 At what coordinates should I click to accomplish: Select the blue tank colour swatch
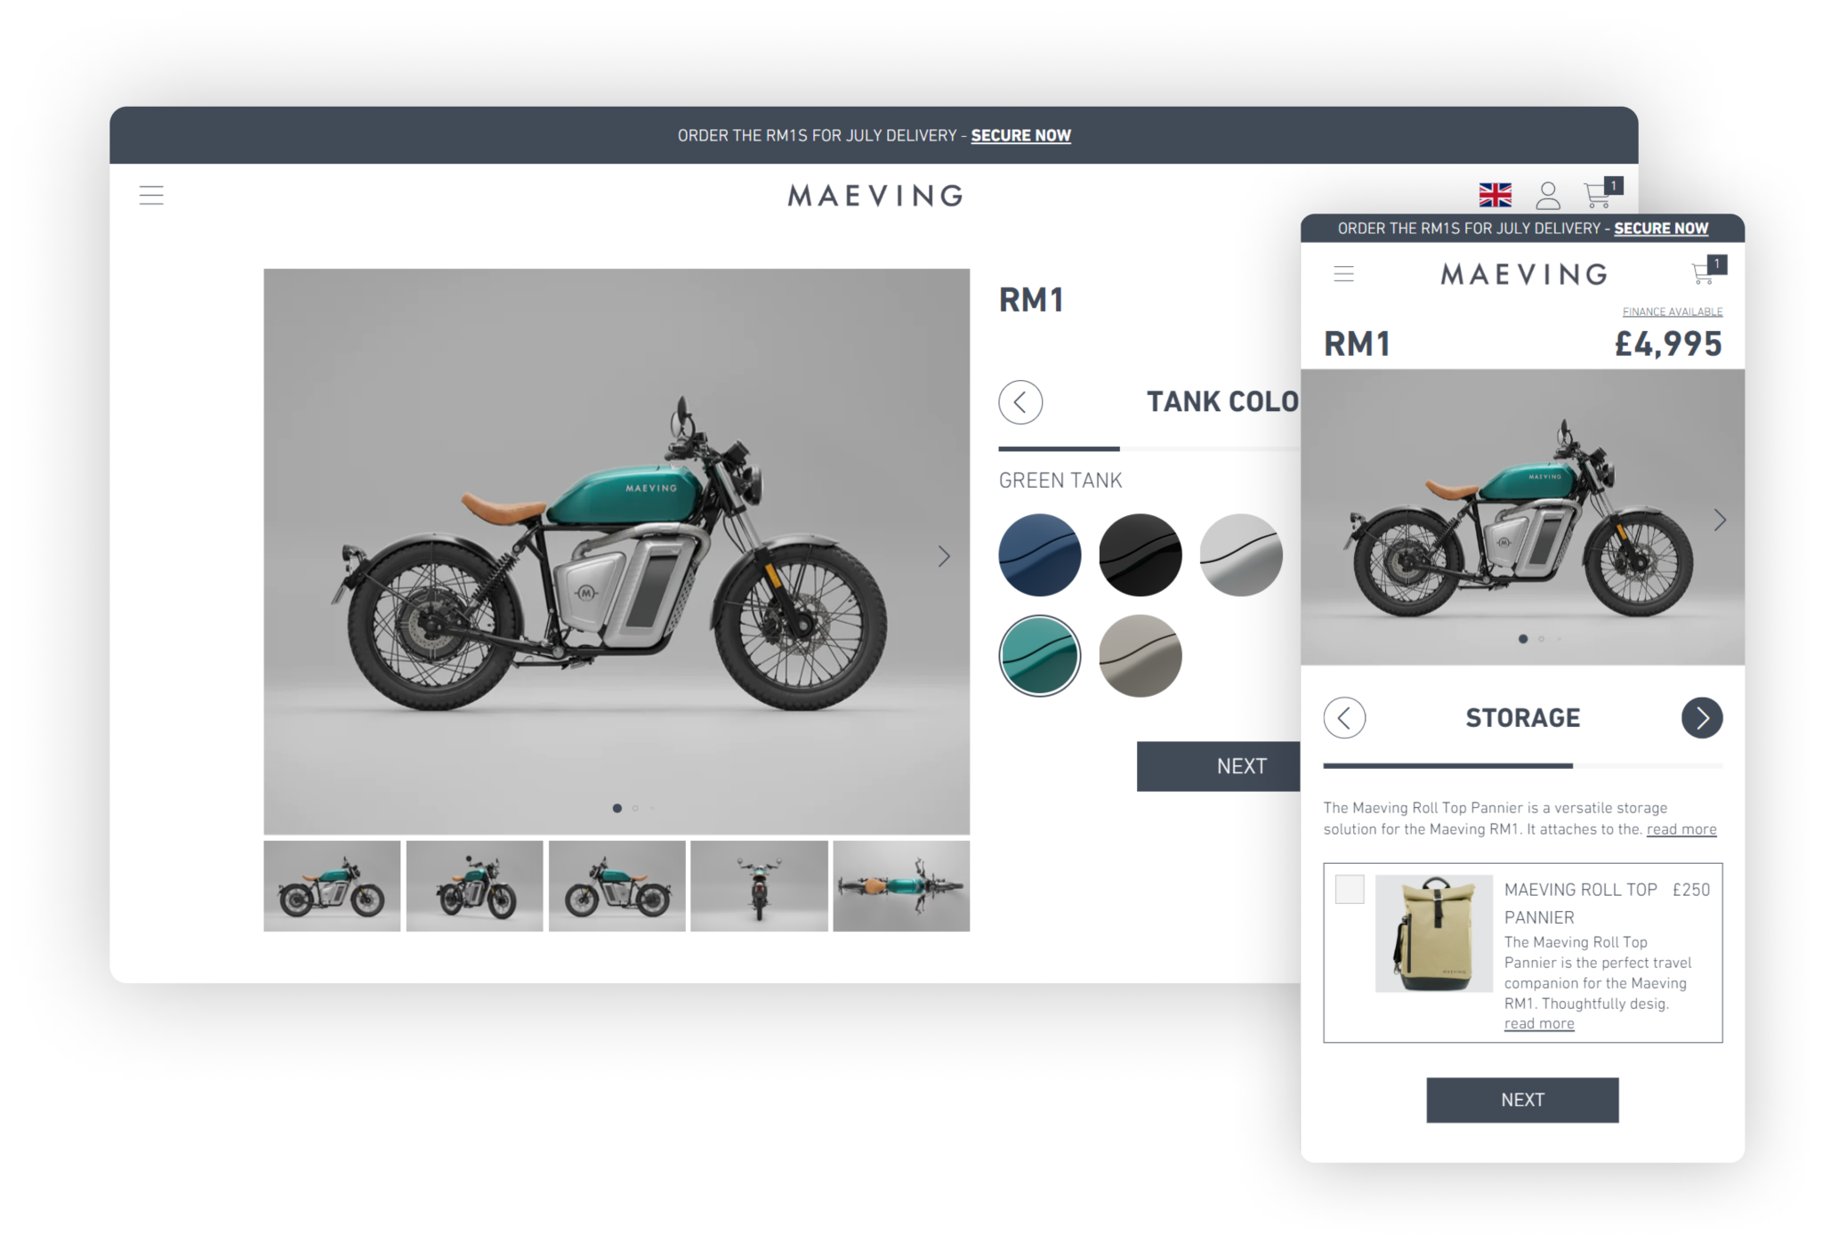coord(1039,555)
